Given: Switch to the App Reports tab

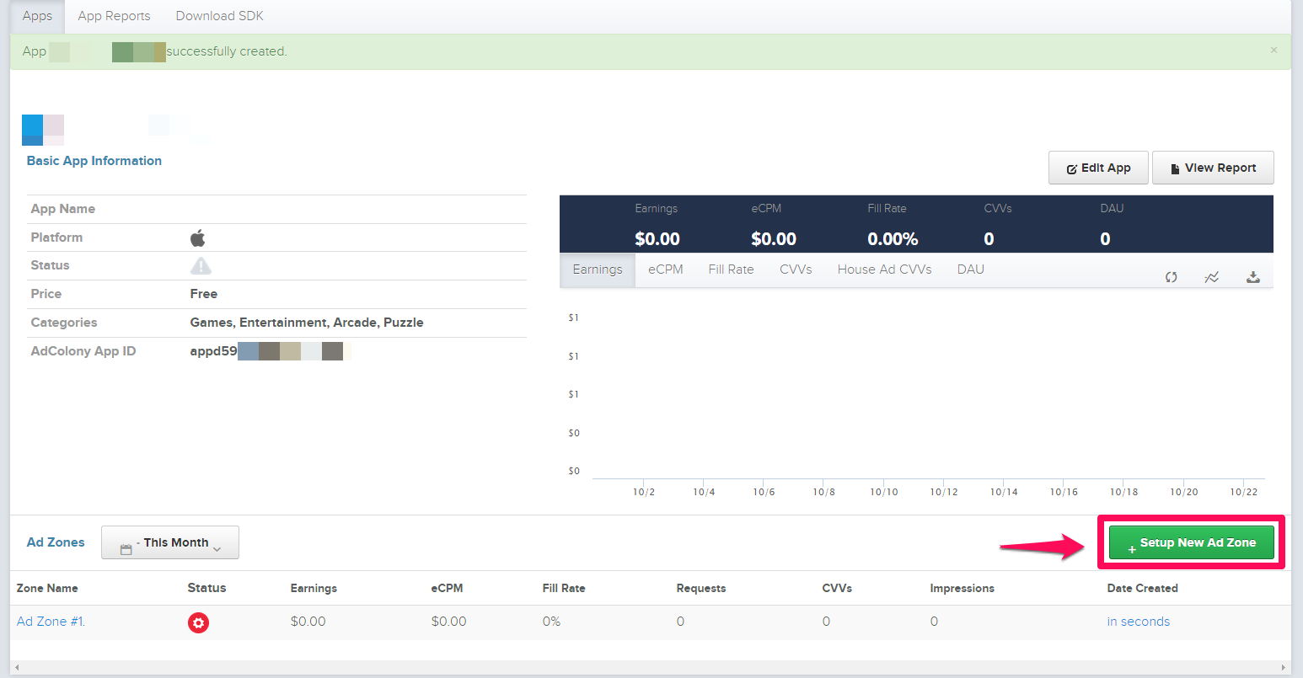Looking at the screenshot, I should coord(114,16).
